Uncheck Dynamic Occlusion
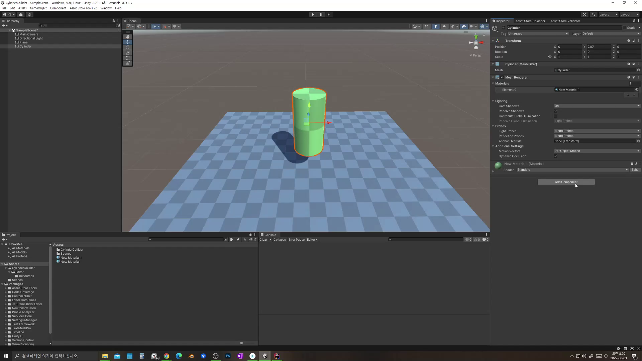 [555, 156]
